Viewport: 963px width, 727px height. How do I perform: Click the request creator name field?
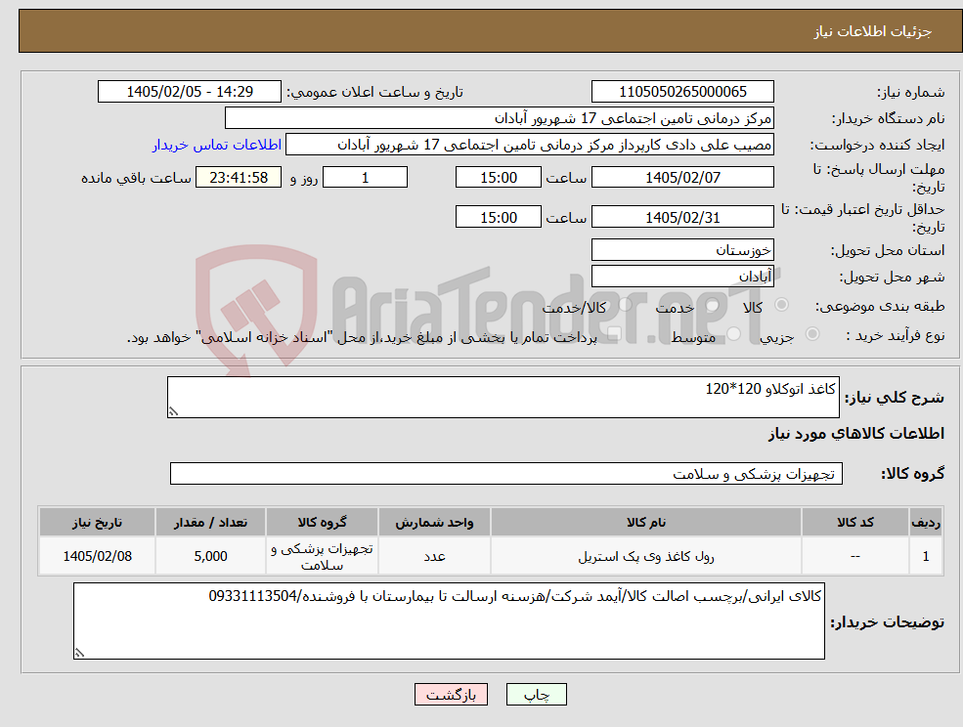point(529,145)
